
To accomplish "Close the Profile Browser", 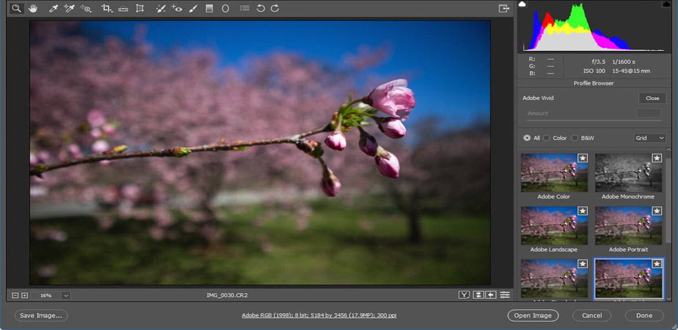I will [653, 98].
